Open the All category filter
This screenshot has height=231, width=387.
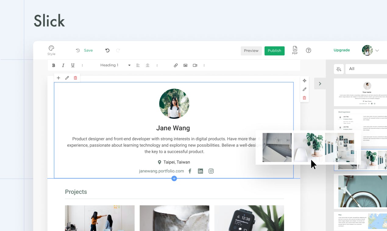(366, 69)
